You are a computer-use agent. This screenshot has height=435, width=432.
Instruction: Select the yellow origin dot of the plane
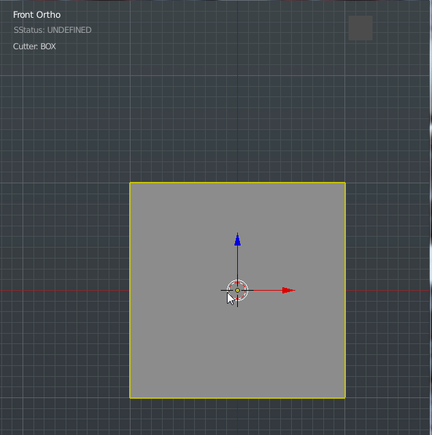click(x=237, y=290)
